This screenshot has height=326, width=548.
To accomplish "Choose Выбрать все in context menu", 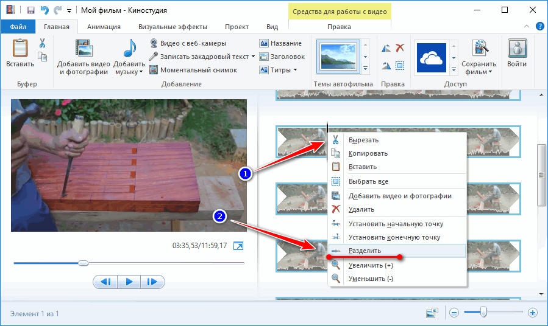I will point(397,181).
